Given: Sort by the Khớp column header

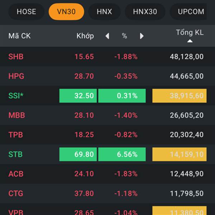Looking at the screenshot, I should pyautogui.click(x=85, y=36).
